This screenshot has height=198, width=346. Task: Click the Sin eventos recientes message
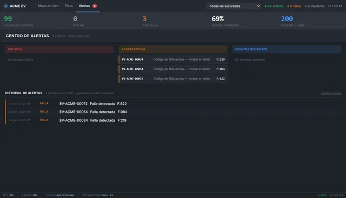click(x=250, y=60)
